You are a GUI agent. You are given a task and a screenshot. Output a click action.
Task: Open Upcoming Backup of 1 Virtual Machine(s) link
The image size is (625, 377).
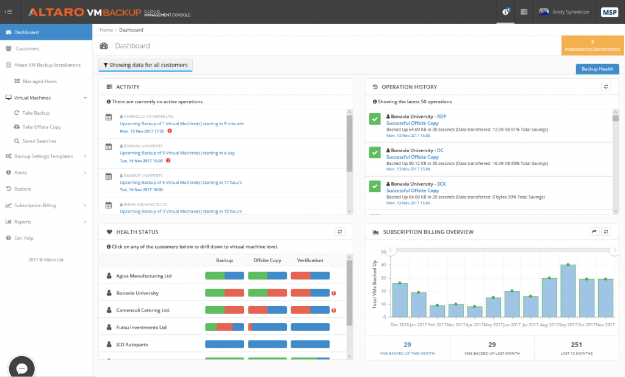[x=182, y=123]
